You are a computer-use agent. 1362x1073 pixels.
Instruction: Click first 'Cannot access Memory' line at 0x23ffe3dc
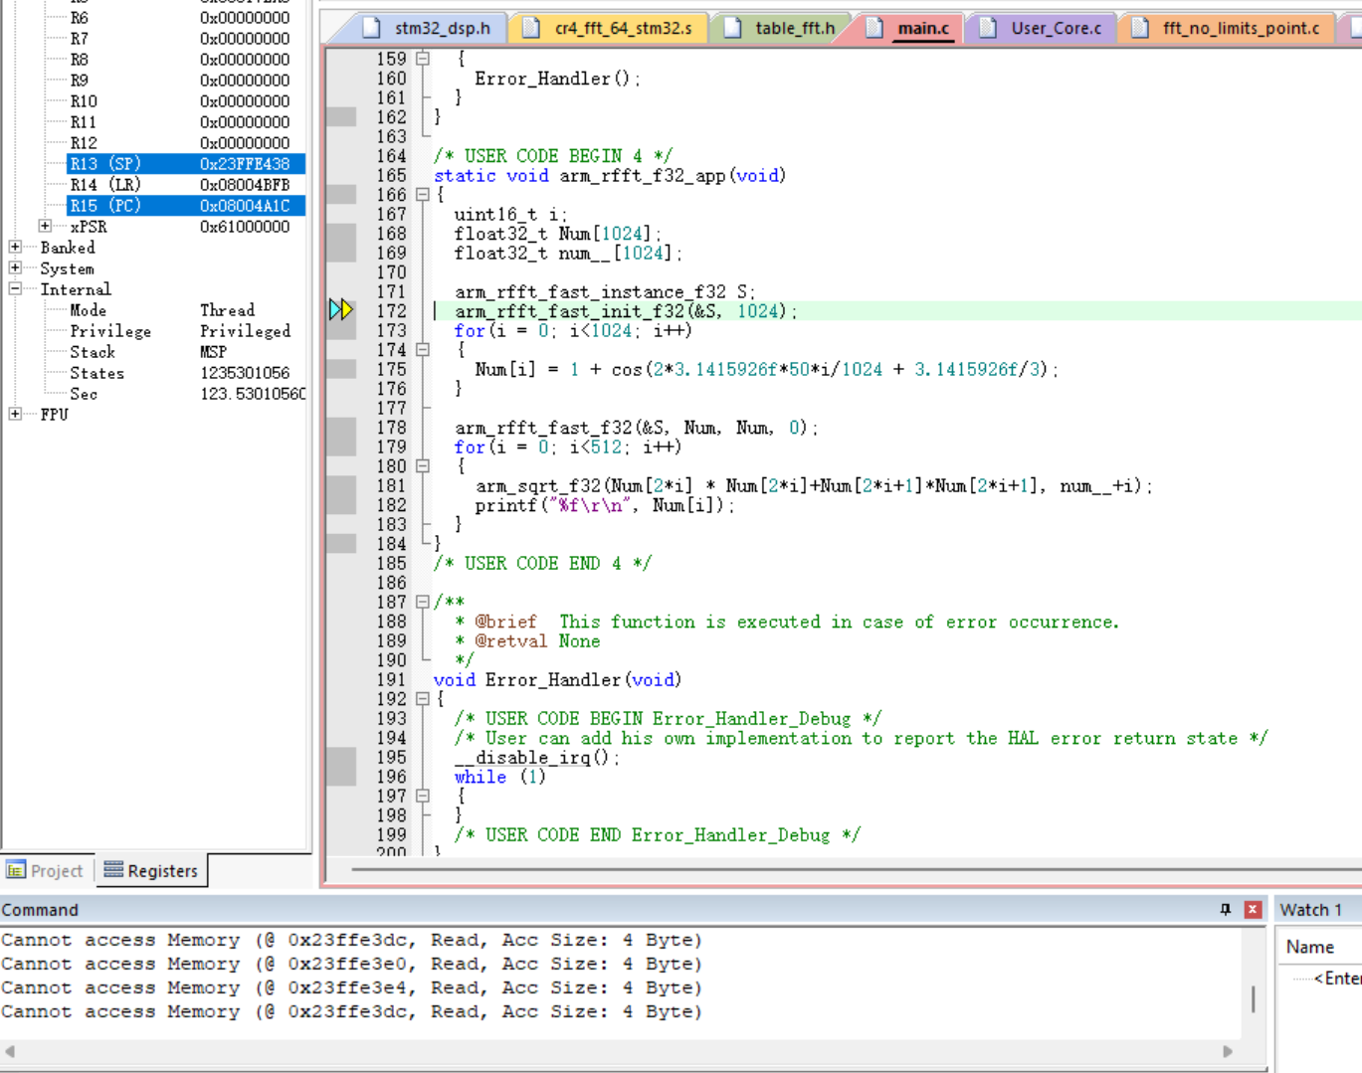click(x=352, y=940)
